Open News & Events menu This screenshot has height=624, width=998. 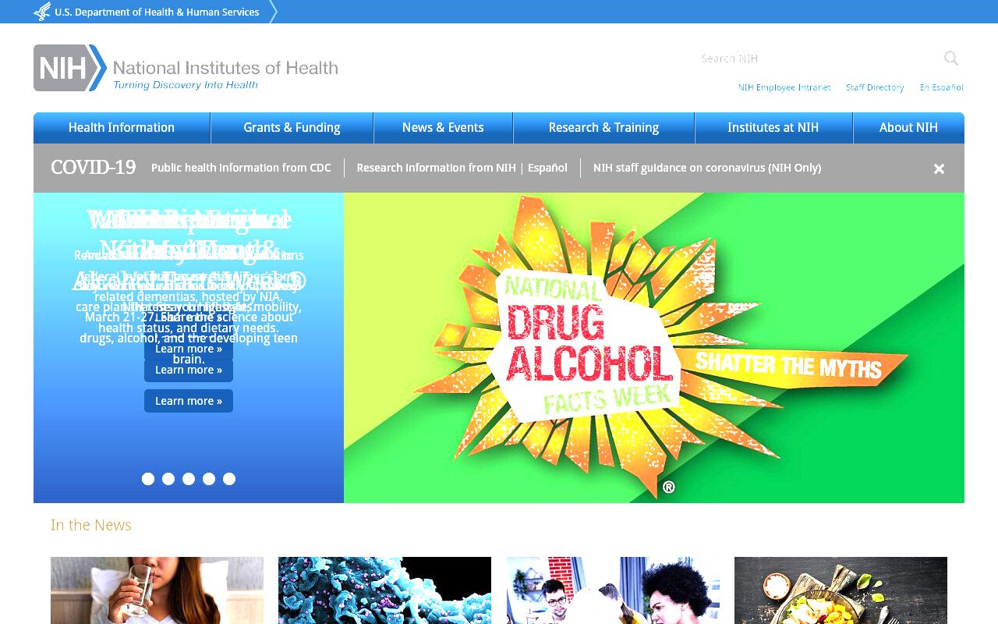coord(443,128)
